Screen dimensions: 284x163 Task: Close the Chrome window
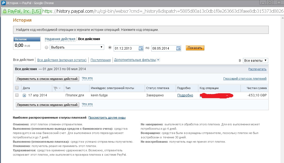pyautogui.click(x=279, y=2)
